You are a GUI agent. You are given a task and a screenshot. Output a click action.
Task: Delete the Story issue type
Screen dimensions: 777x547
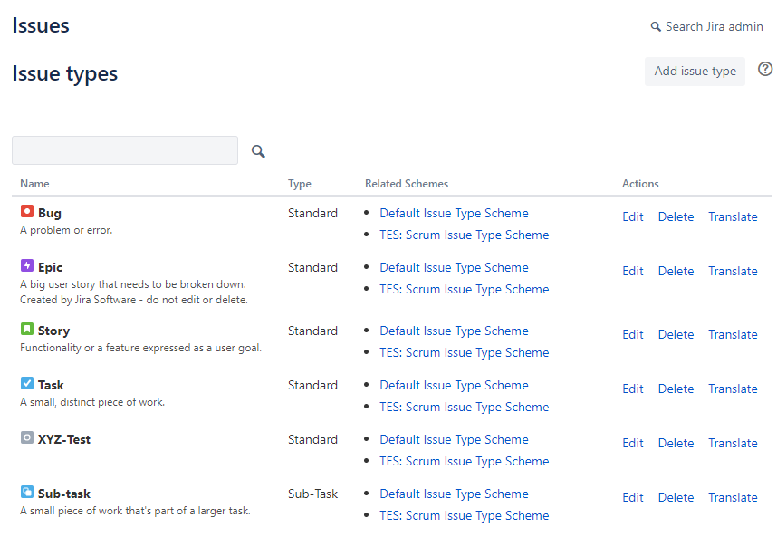point(676,335)
